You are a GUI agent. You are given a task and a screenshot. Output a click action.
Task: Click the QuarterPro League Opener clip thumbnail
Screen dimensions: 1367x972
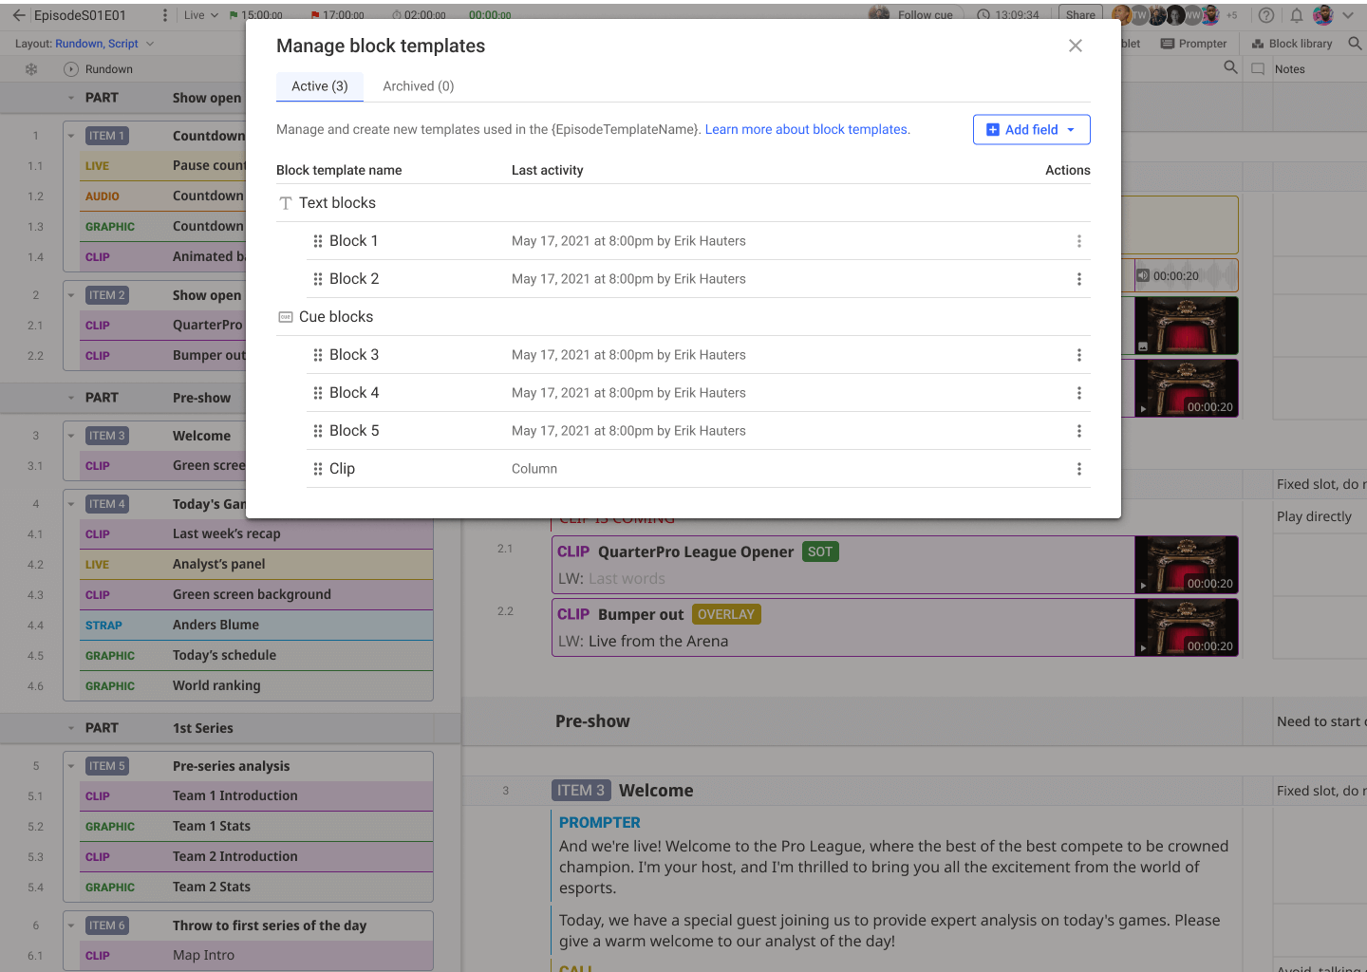tap(1187, 565)
